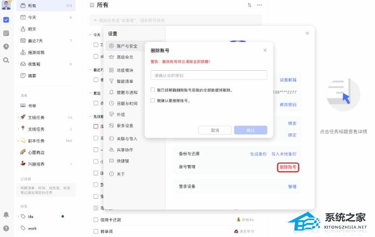This screenshot has width=375, height=237.
Task: Click 导入本地备份 link
Action: point(284,154)
